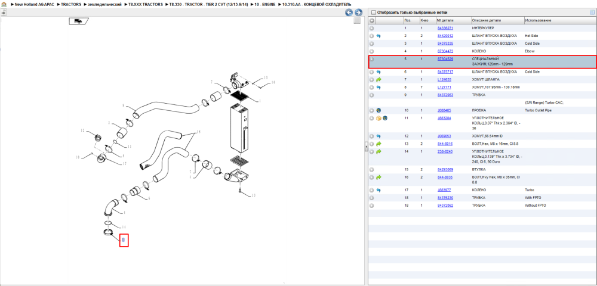This screenshot has width=597, height=286.
Task: Click the box icon on row 11
Action: point(378,118)
